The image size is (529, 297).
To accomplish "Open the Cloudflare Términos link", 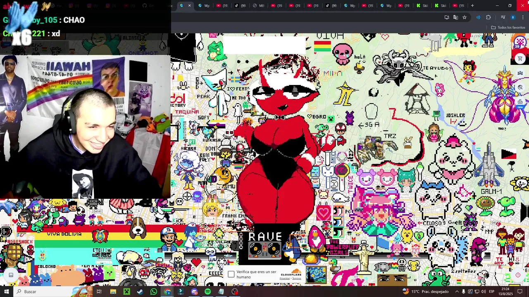I will [x=297, y=278].
